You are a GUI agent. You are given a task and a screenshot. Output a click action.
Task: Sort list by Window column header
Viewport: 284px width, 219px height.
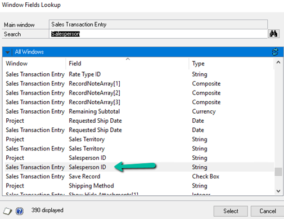[x=34, y=64]
